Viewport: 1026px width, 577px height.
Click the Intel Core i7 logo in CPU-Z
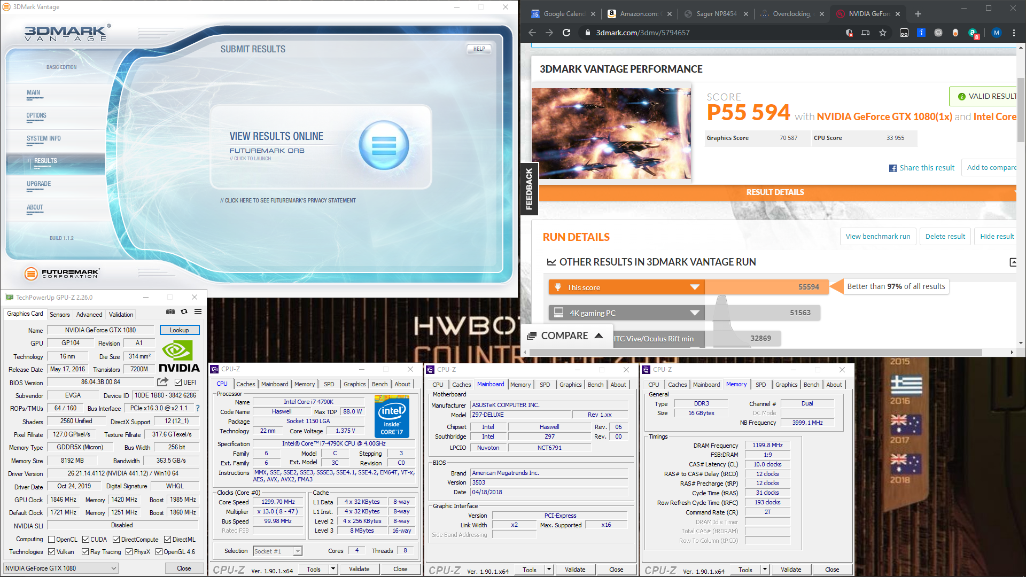pos(392,417)
